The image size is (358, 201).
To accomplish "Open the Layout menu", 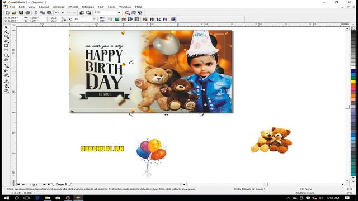I will point(44,7).
